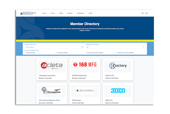Open the +Vantage Corporation link
This screenshot has height=114, width=170.
click(47, 75)
